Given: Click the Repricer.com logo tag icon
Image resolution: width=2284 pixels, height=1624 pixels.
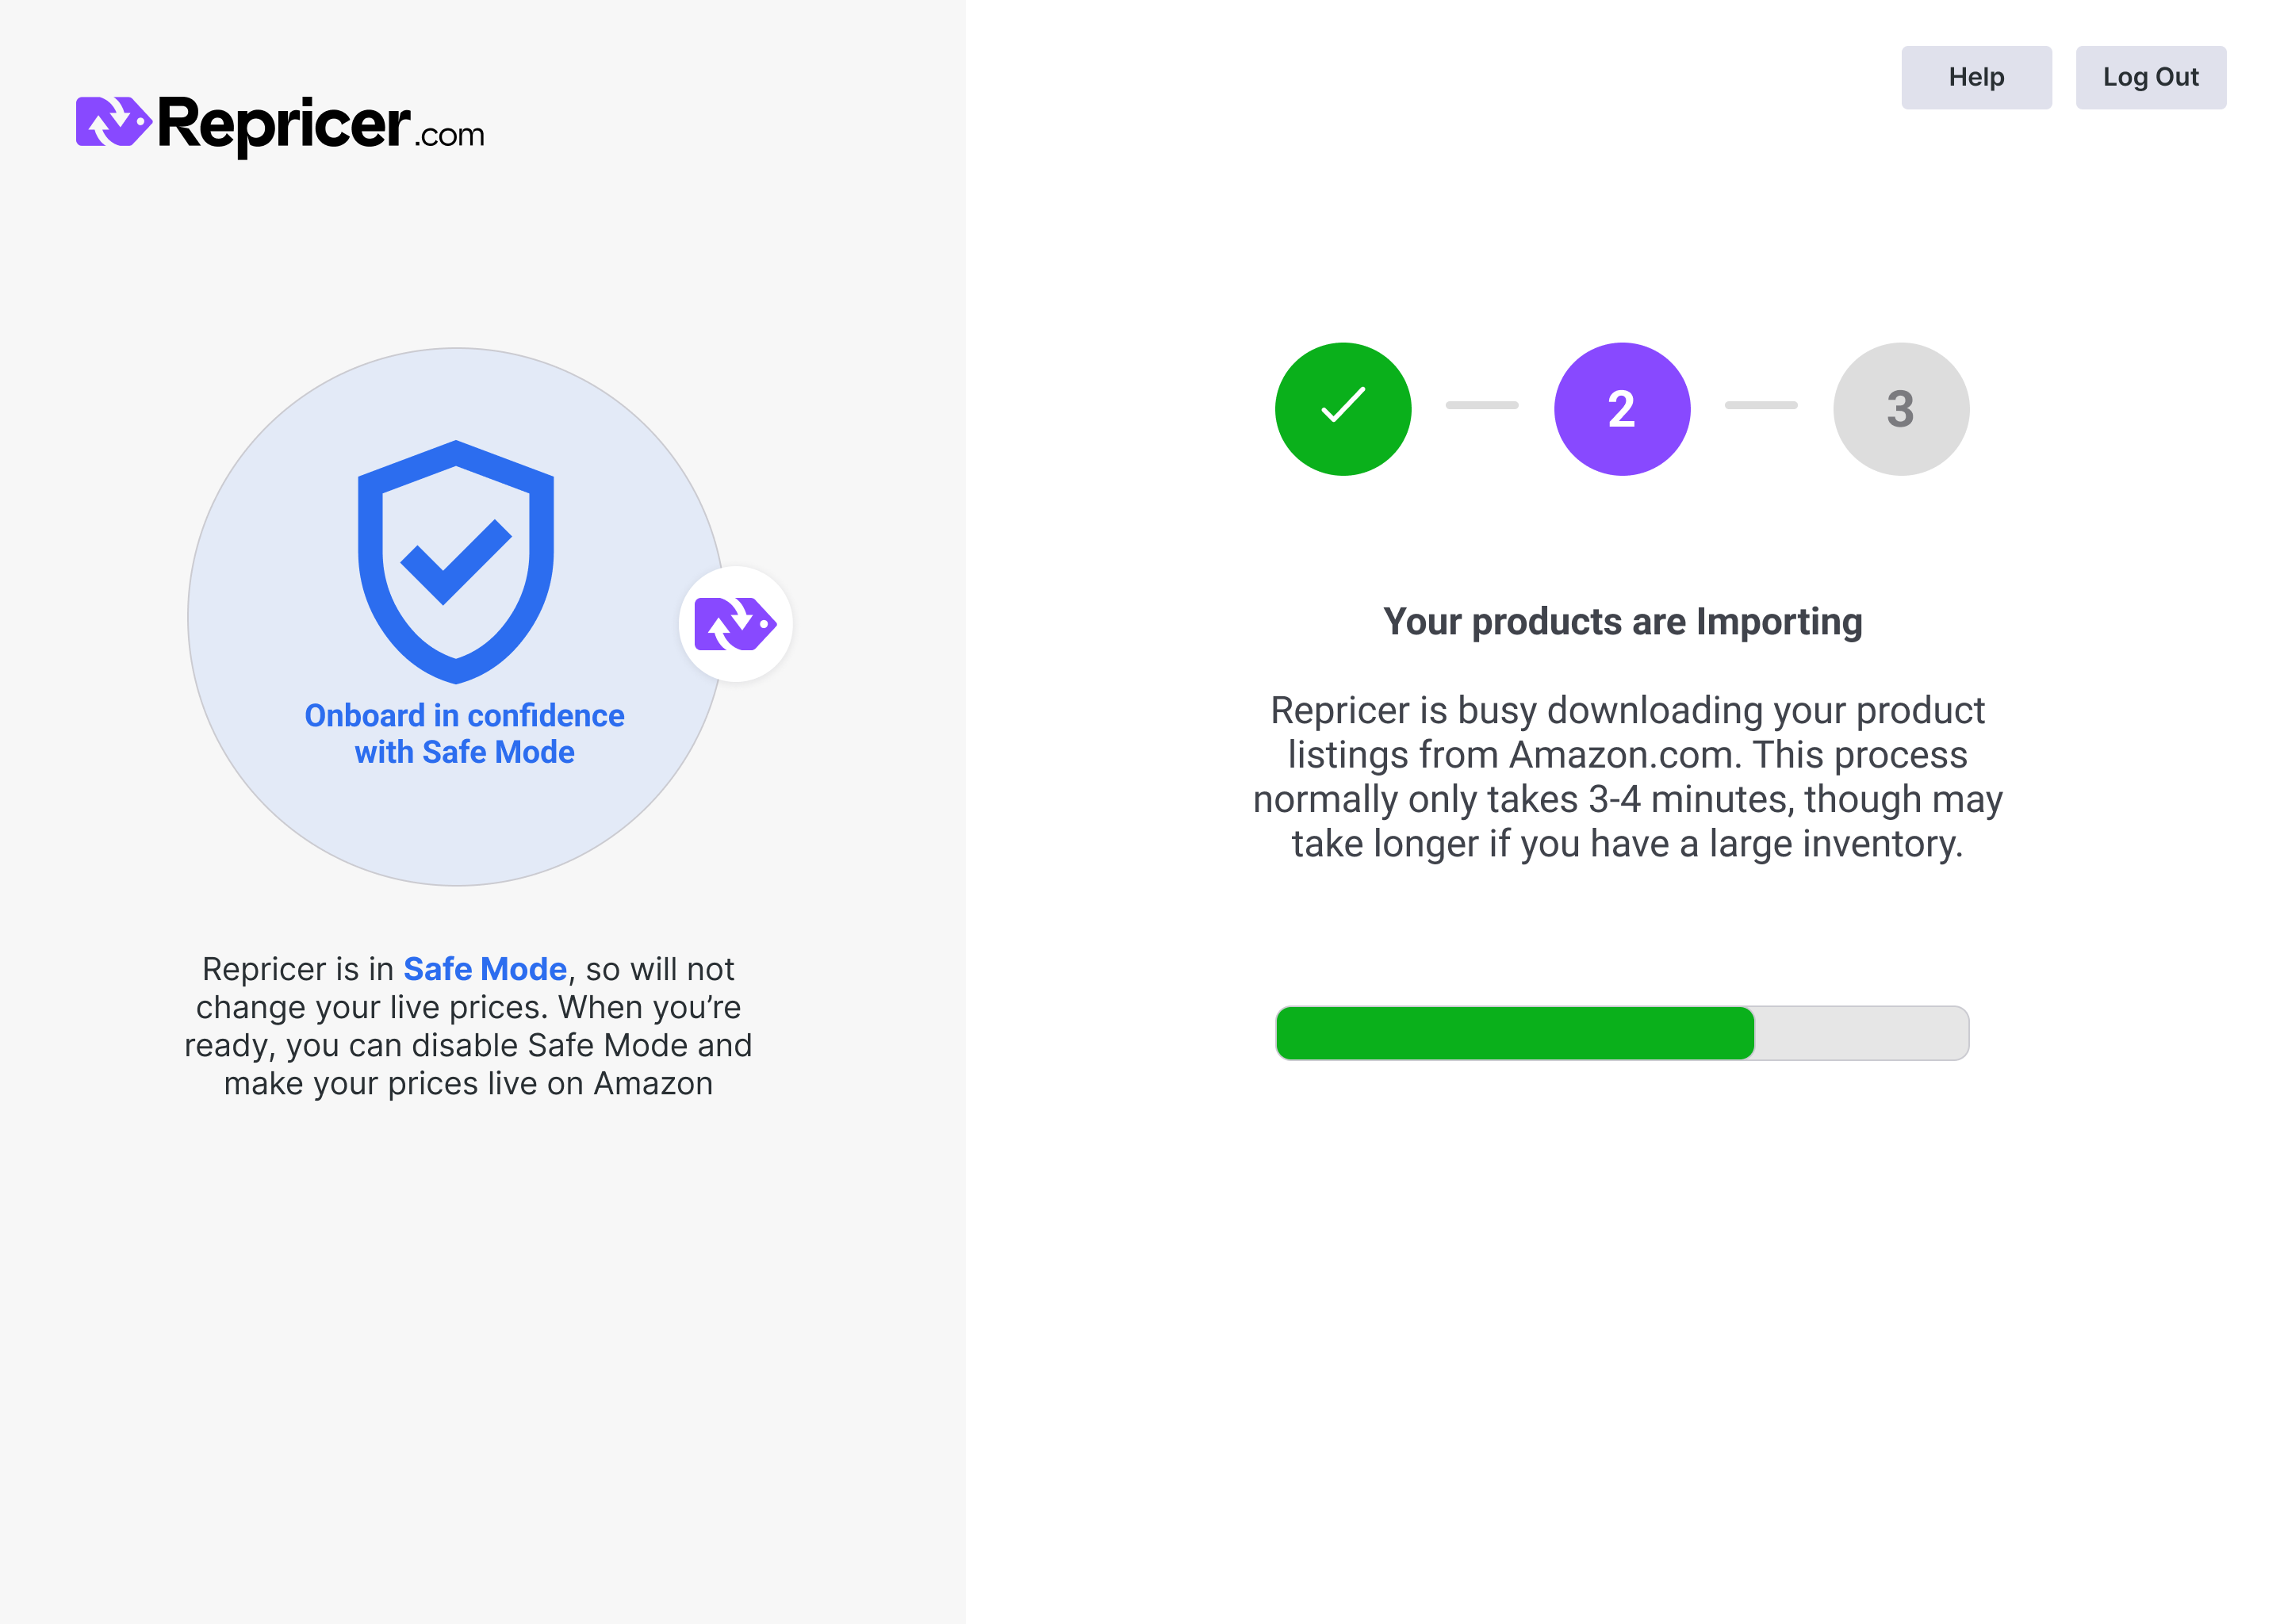Looking at the screenshot, I should [x=113, y=122].
